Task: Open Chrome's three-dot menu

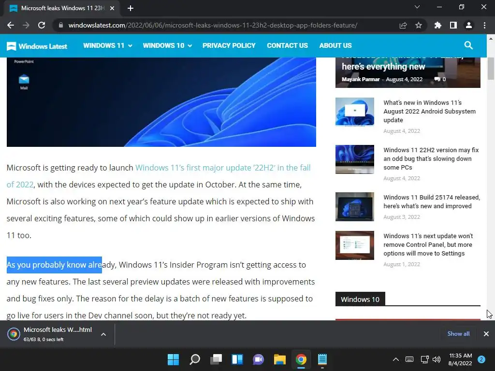Action: [x=484, y=25]
